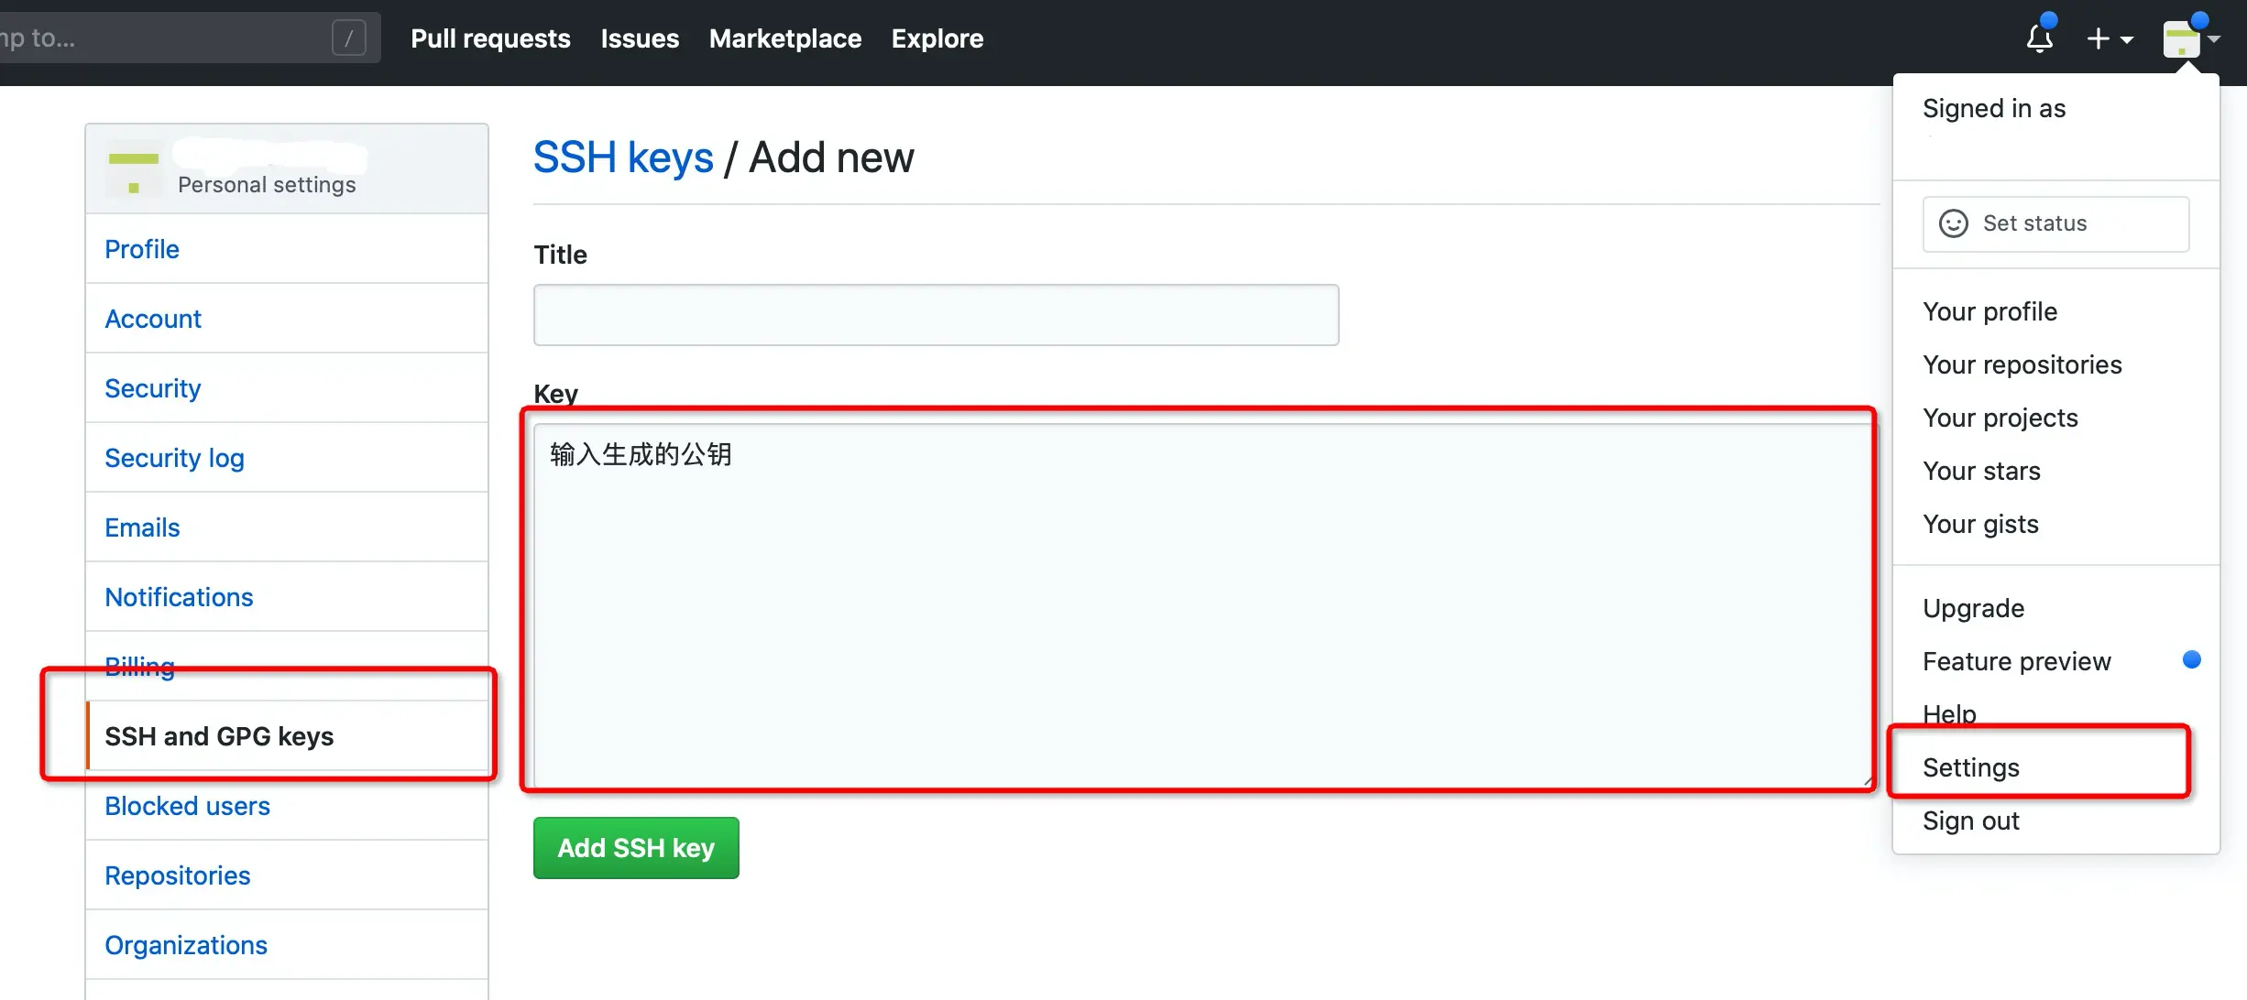Select Settings in the user dropdown menu
The width and height of the screenshot is (2247, 1000).
1970,767
